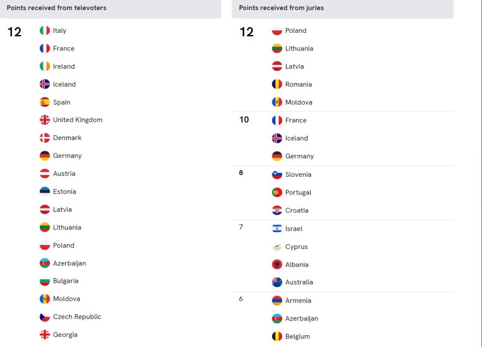This screenshot has height=347, width=482.
Task: Open the Ireland country name link
Action: pyautogui.click(x=64, y=66)
